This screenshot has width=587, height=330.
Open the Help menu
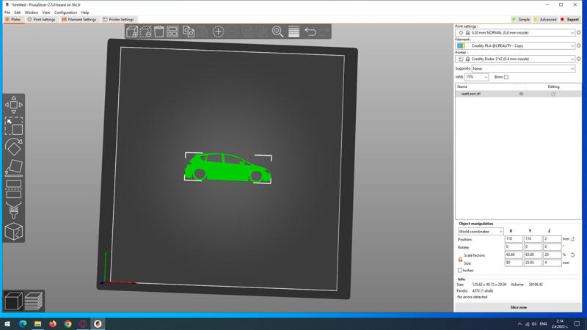(x=85, y=12)
